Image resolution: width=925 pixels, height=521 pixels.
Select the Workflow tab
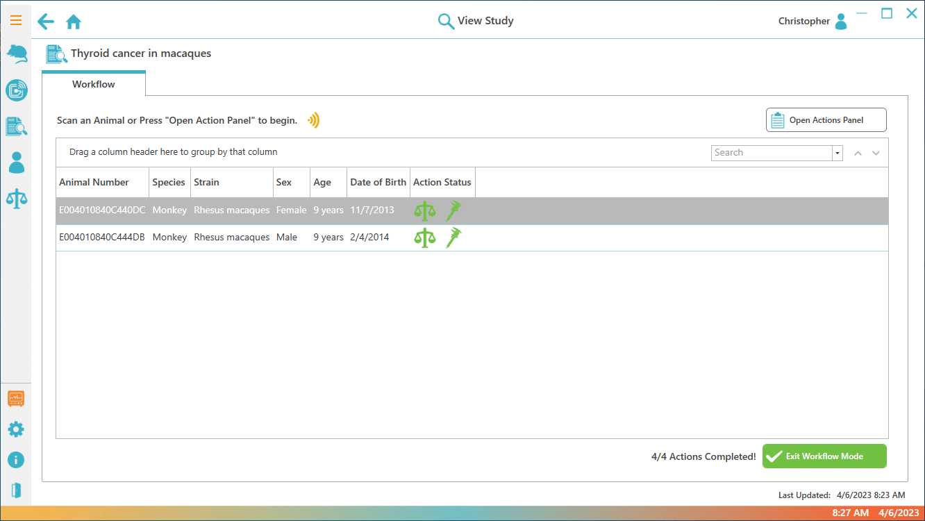(x=94, y=84)
